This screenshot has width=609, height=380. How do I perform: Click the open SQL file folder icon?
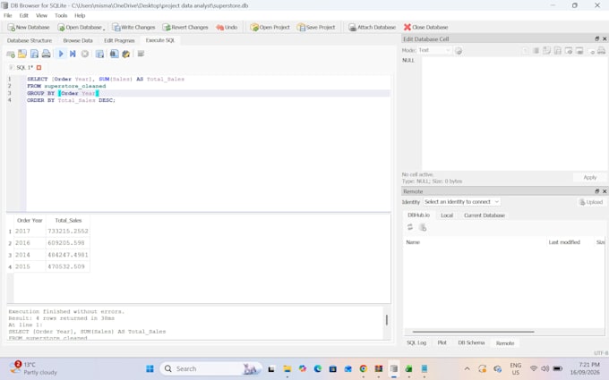coord(22,54)
